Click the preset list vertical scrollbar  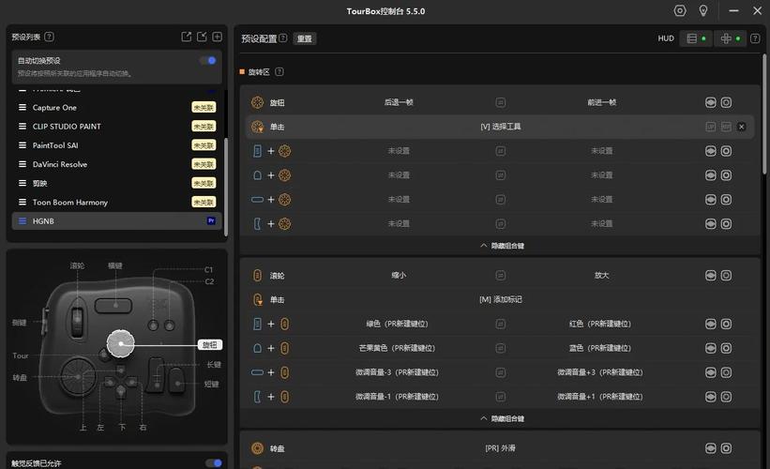(226, 187)
